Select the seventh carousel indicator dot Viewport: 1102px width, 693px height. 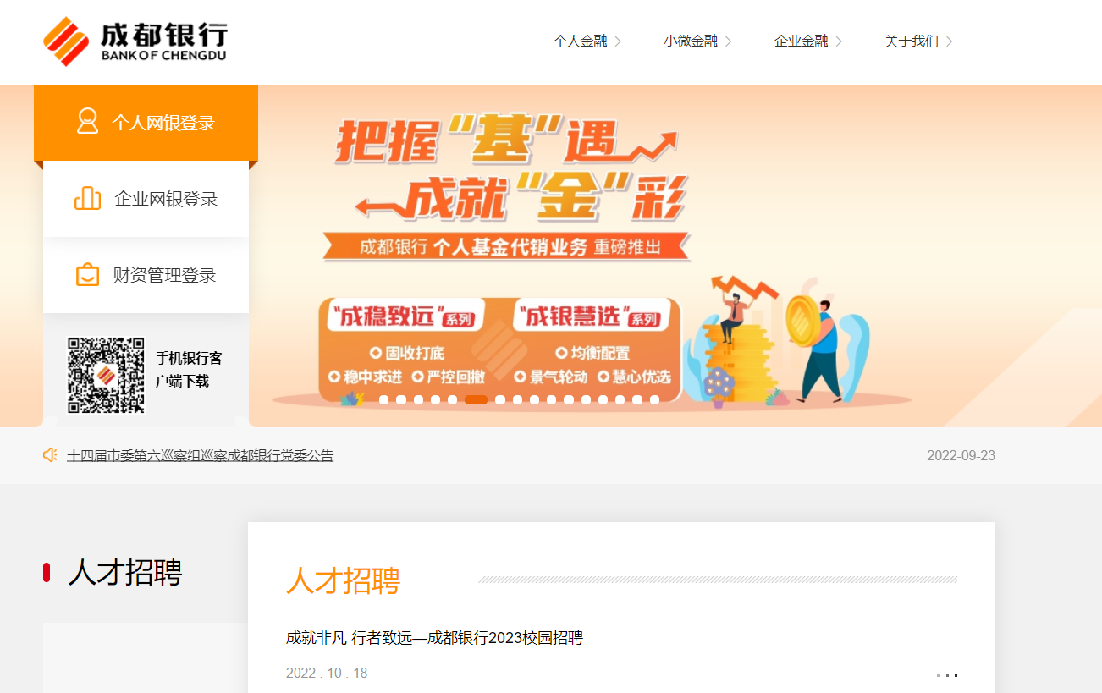coord(500,400)
